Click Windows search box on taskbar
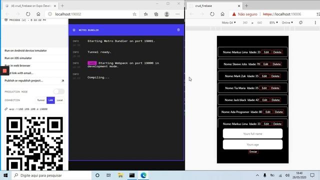The width and height of the screenshot is (320, 180). 51,175
